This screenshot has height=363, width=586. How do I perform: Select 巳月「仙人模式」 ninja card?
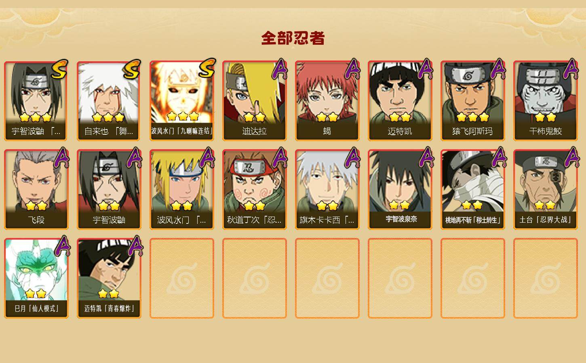tap(36, 278)
